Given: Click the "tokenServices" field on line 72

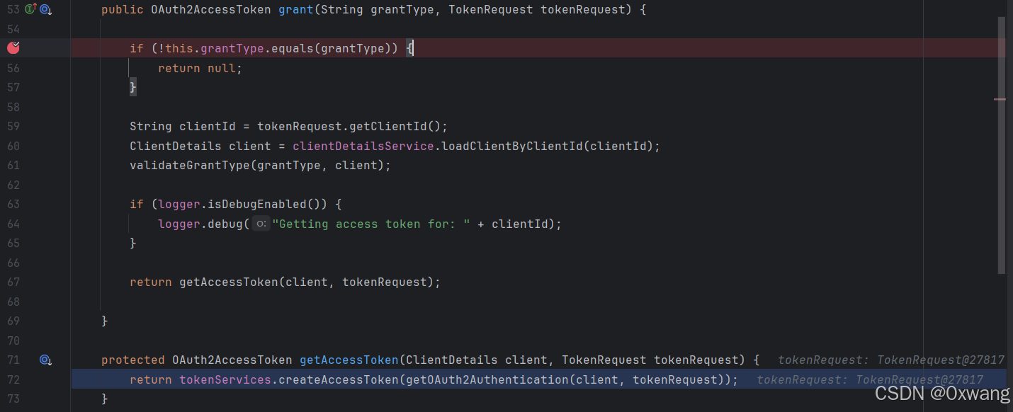Looking at the screenshot, I should point(225,379).
